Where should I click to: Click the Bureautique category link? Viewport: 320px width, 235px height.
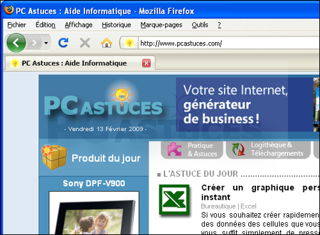218,206
